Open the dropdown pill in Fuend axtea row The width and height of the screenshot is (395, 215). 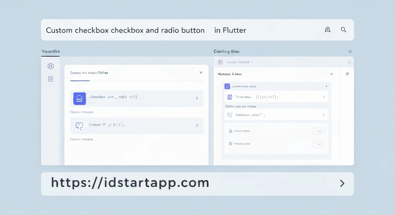[318, 144]
